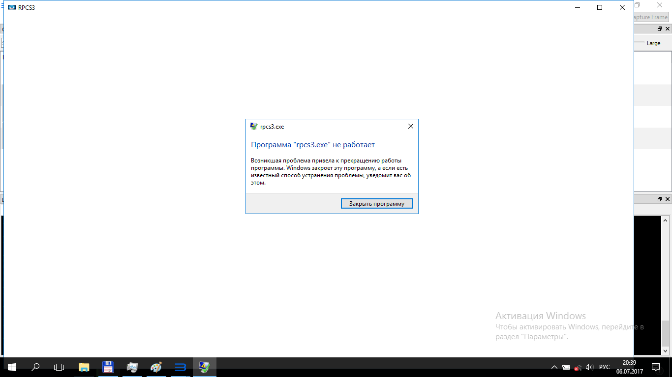The image size is (672, 377).
Task: Click the dialog text starting with Возникшая проблема
Action: (x=331, y=171)
